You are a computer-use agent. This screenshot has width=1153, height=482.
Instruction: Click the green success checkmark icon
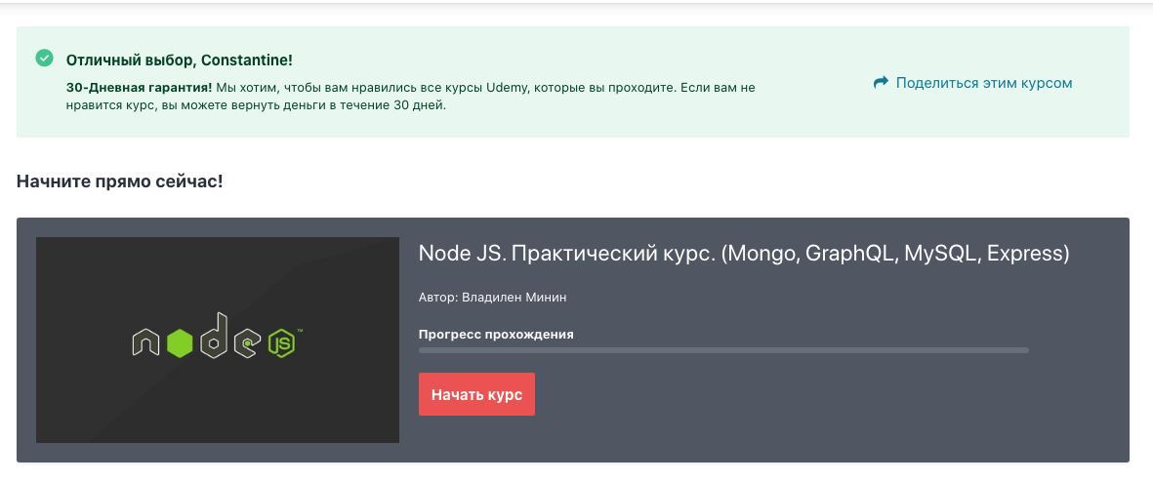click(45, 58)
